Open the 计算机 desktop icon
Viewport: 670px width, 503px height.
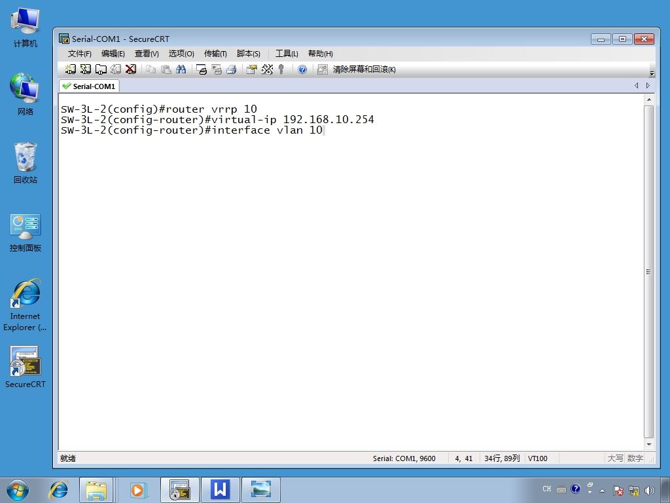[x=26, y=27]
